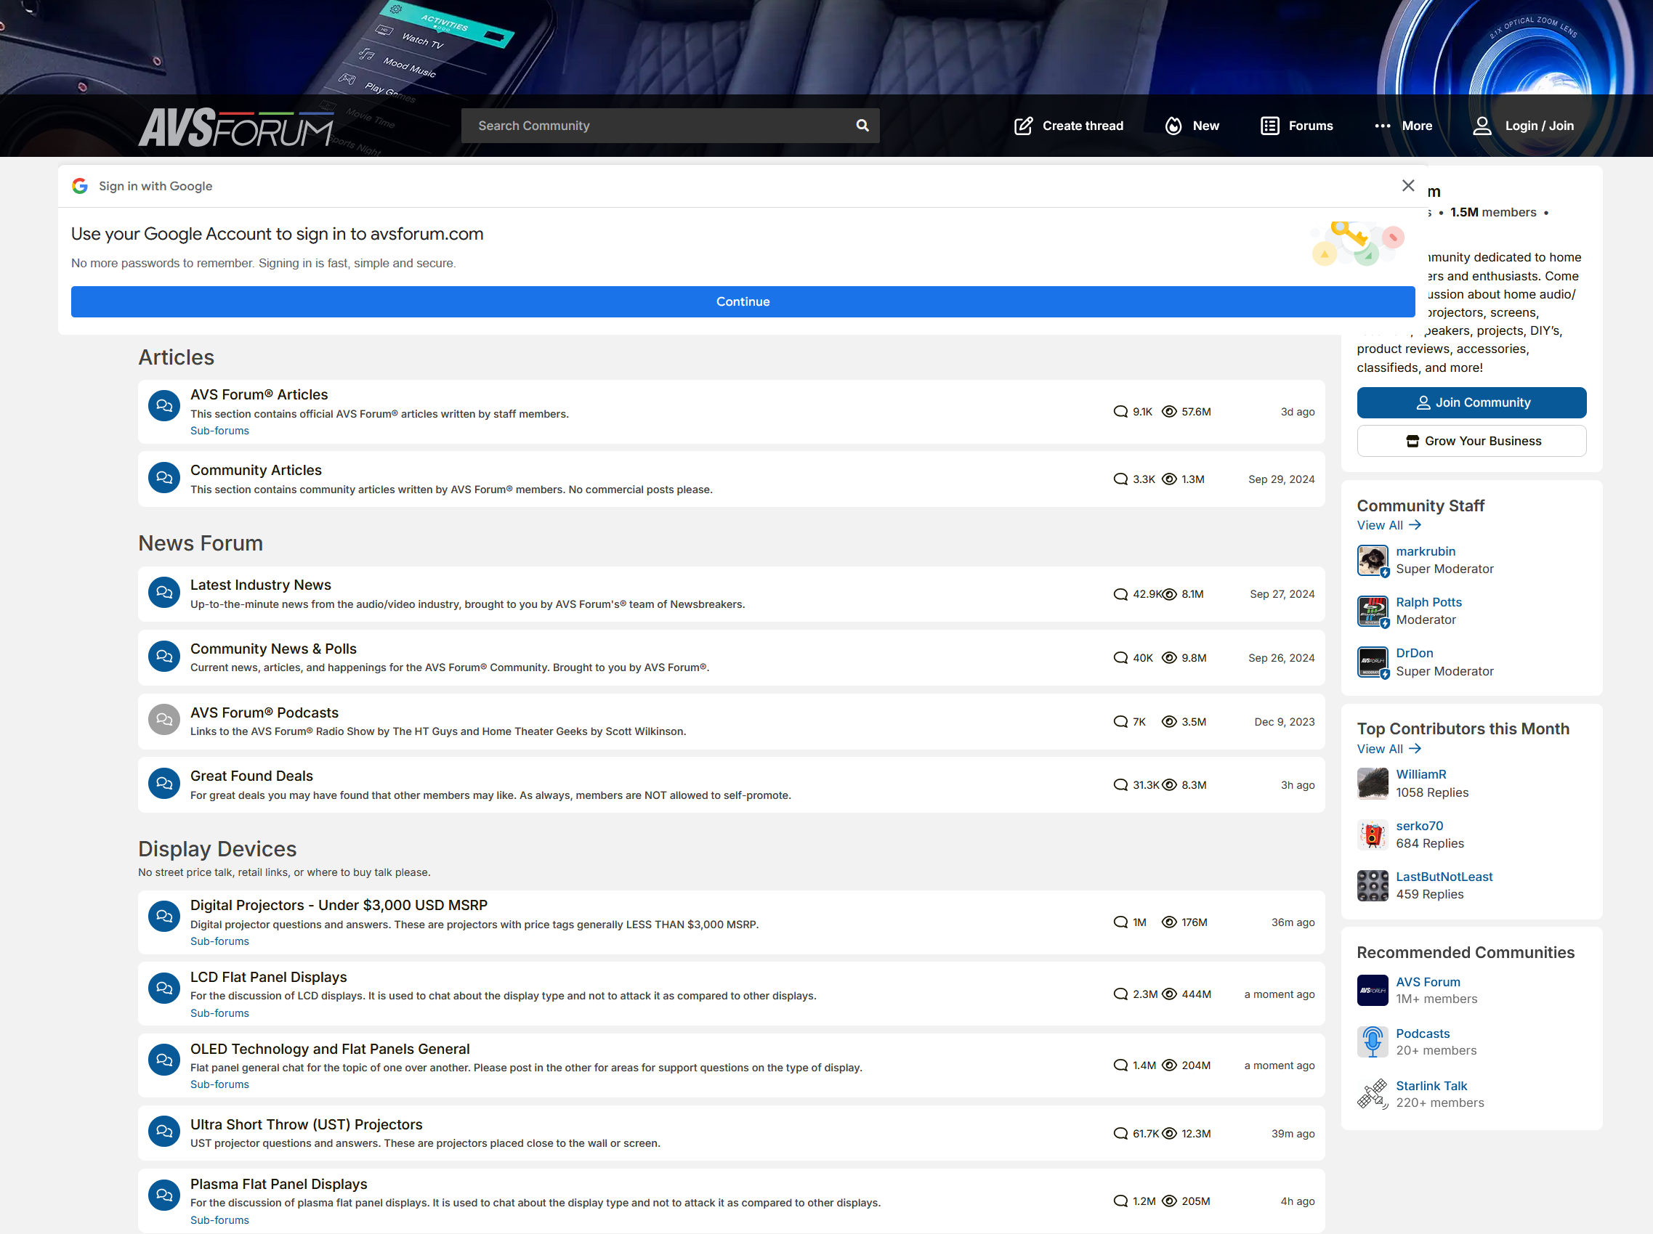
Task: Expand Sub-forums under AVS Forum Articles
Action: [219, 431]
